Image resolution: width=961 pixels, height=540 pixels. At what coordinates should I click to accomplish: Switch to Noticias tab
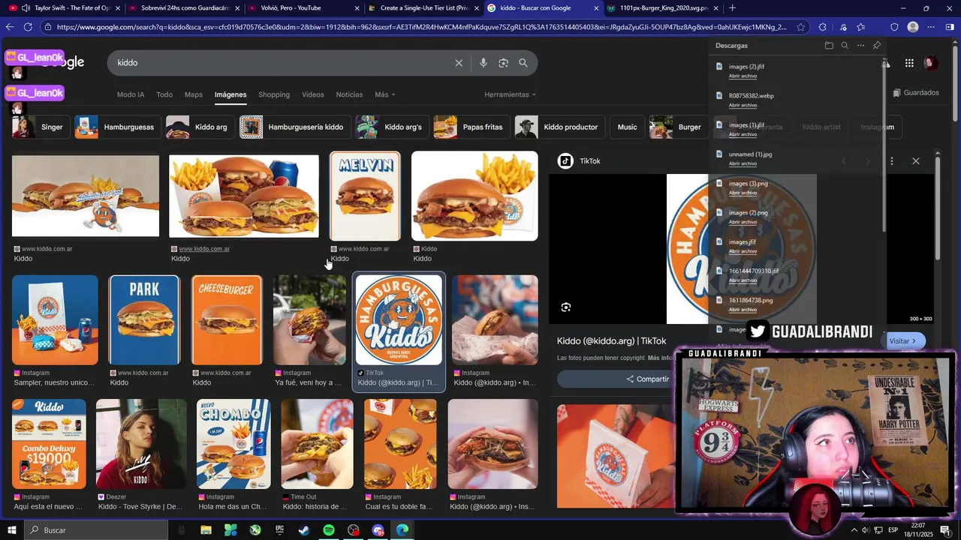(349, 94)
